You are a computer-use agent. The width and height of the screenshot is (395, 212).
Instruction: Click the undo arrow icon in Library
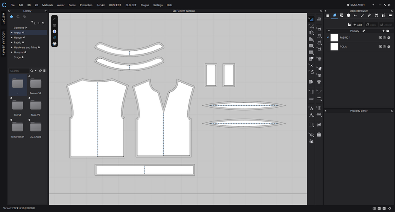click(x=43, y=23)
